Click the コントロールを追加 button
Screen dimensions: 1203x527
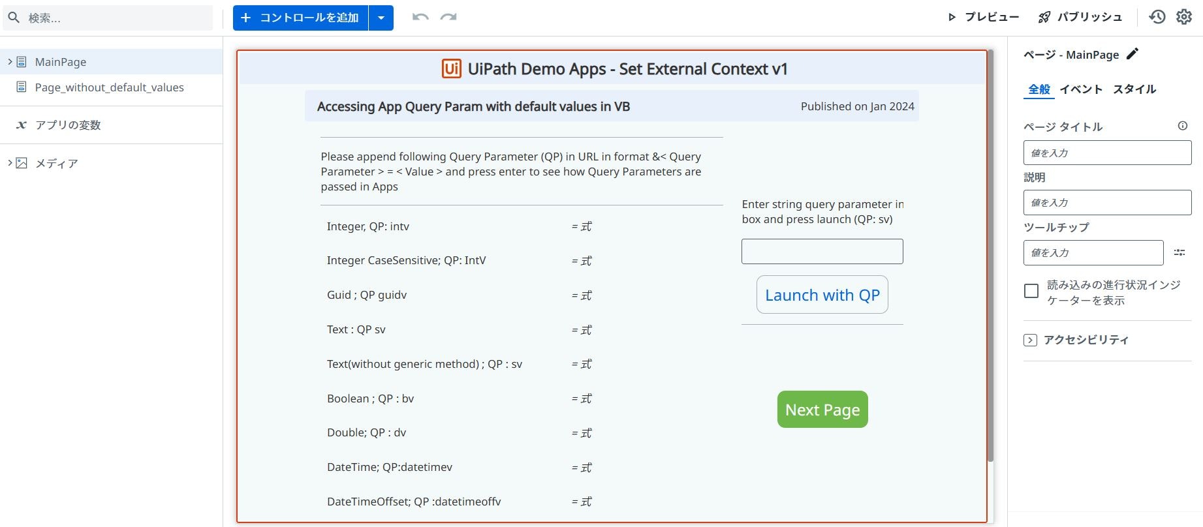click(301, 18)
